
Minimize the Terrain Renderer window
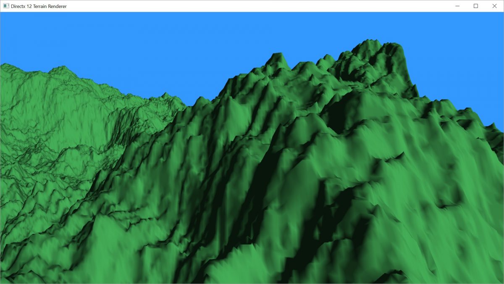(457, 6)
